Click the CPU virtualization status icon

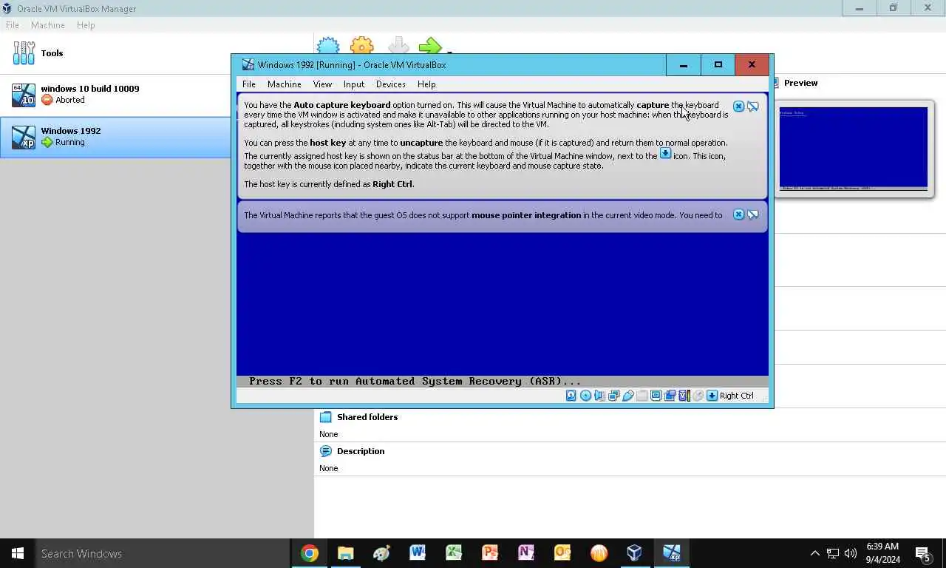(684, 396)
